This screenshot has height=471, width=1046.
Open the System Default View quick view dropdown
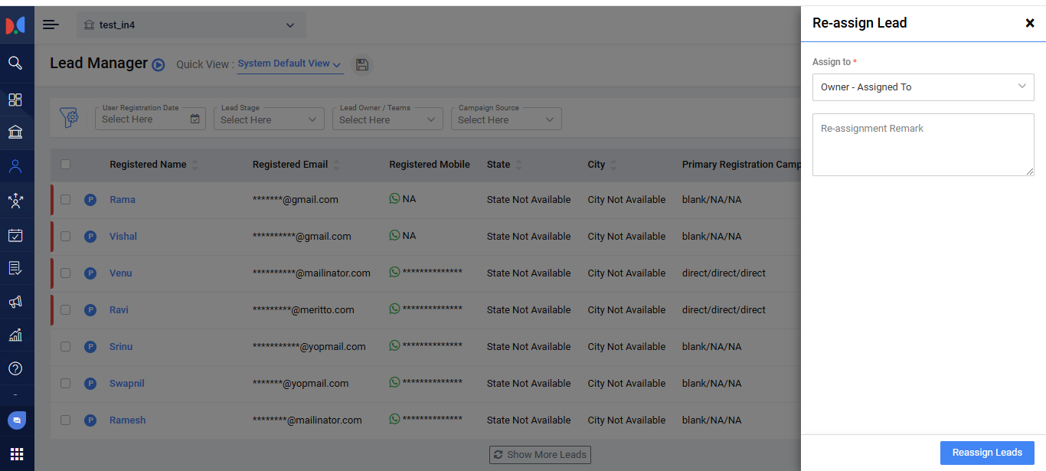(x=289, y=64)
